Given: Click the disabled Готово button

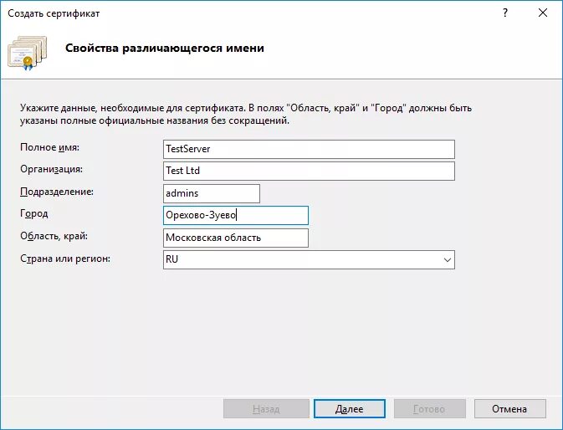Looking at the screenshot, I should click(429, 409).
